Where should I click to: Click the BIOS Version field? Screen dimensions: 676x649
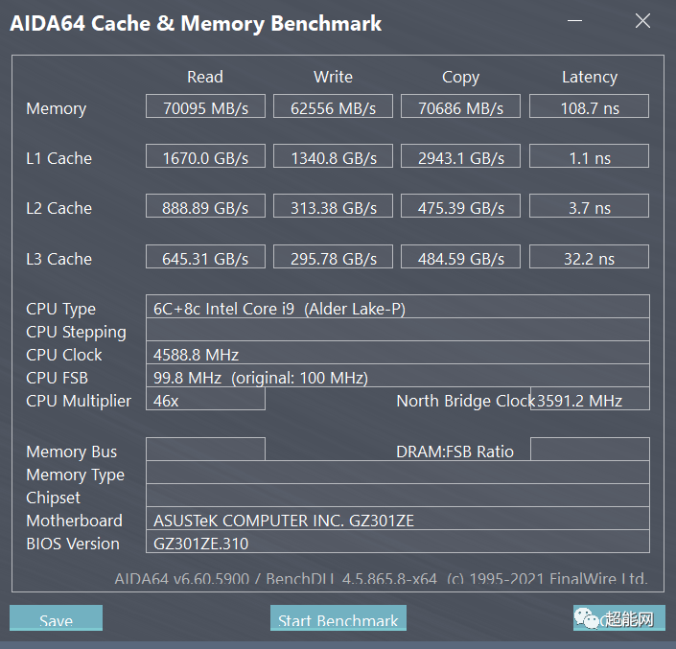(397, 543)
